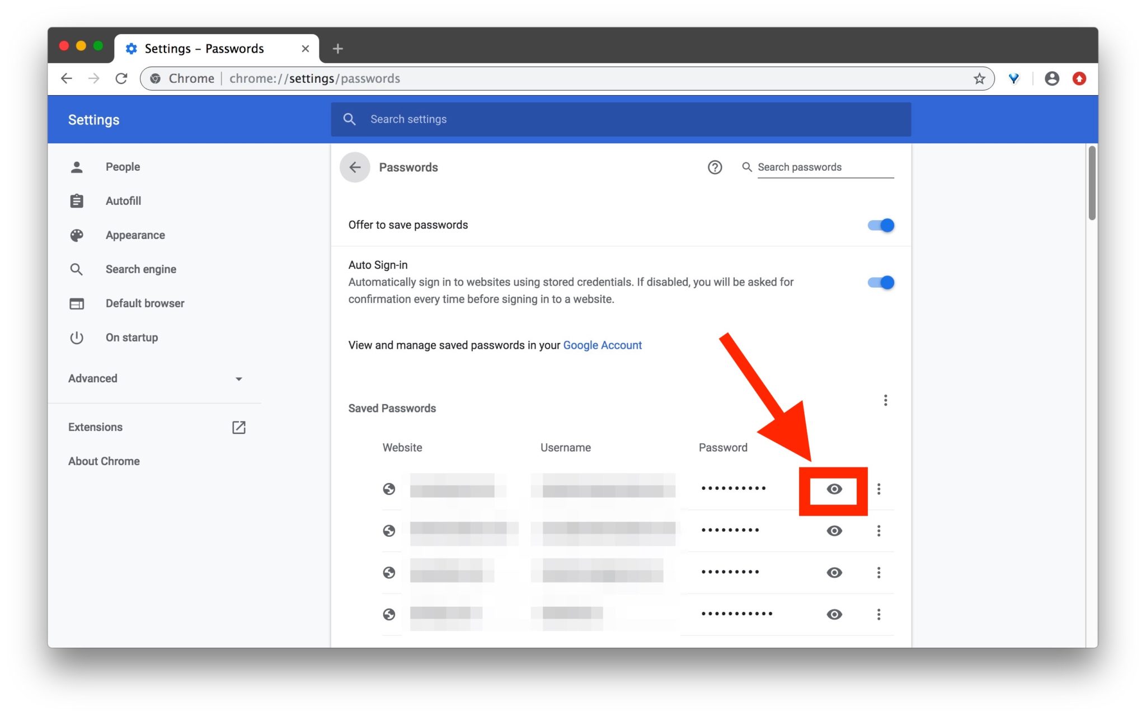
Task: Open Appearance settings
Action: point(135,235)
